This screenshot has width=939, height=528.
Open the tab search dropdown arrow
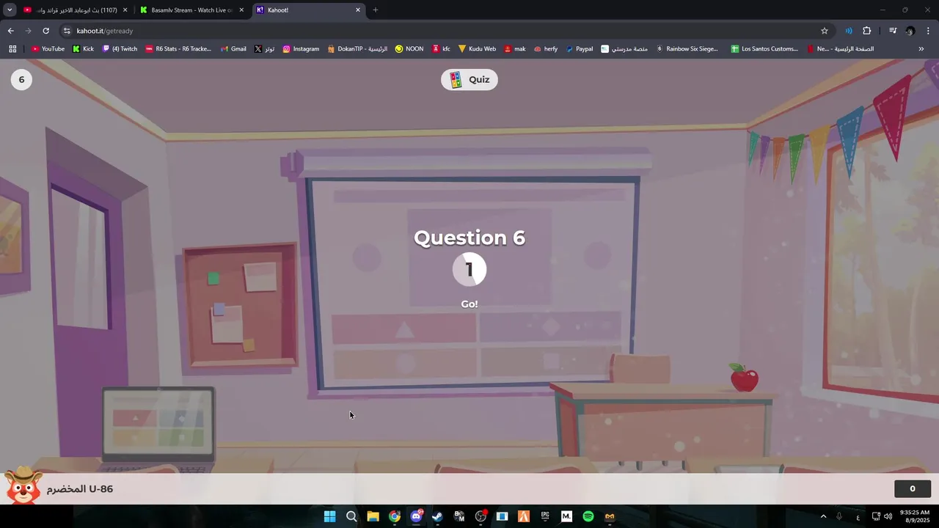[x=10, y=10]
